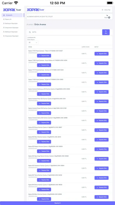Open the Sepet shopping cart icon
115x205 pixels.
click(107, 15)
